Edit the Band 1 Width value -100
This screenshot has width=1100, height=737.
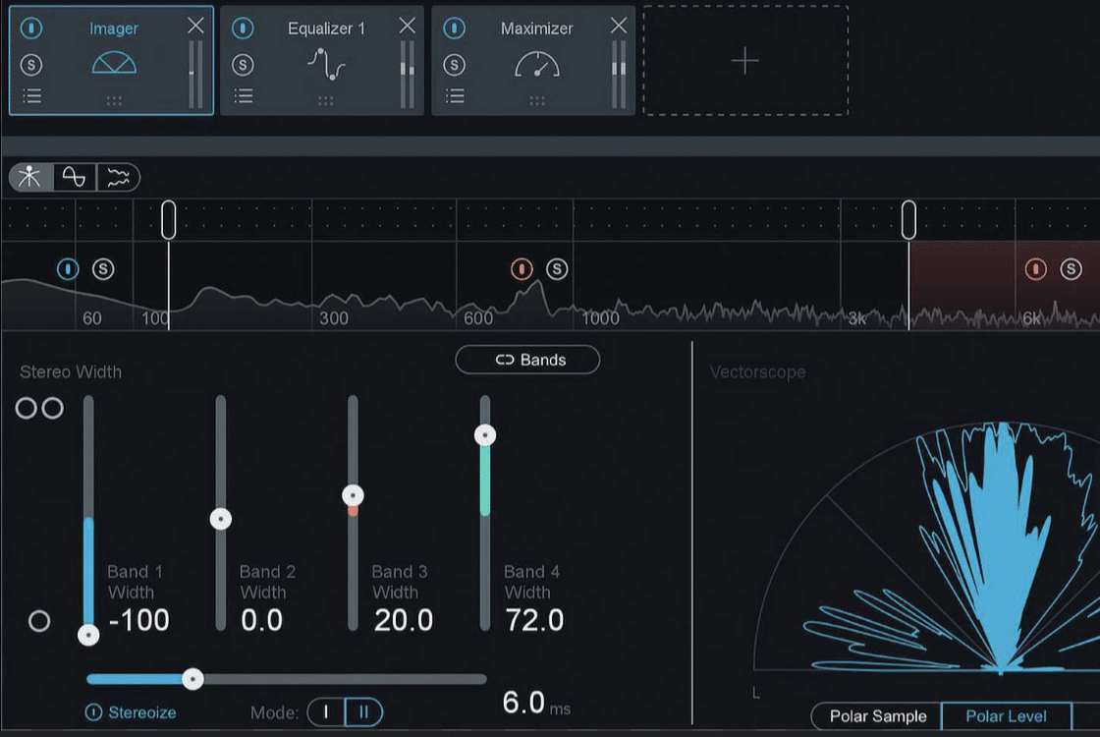[x=138, y=620]
